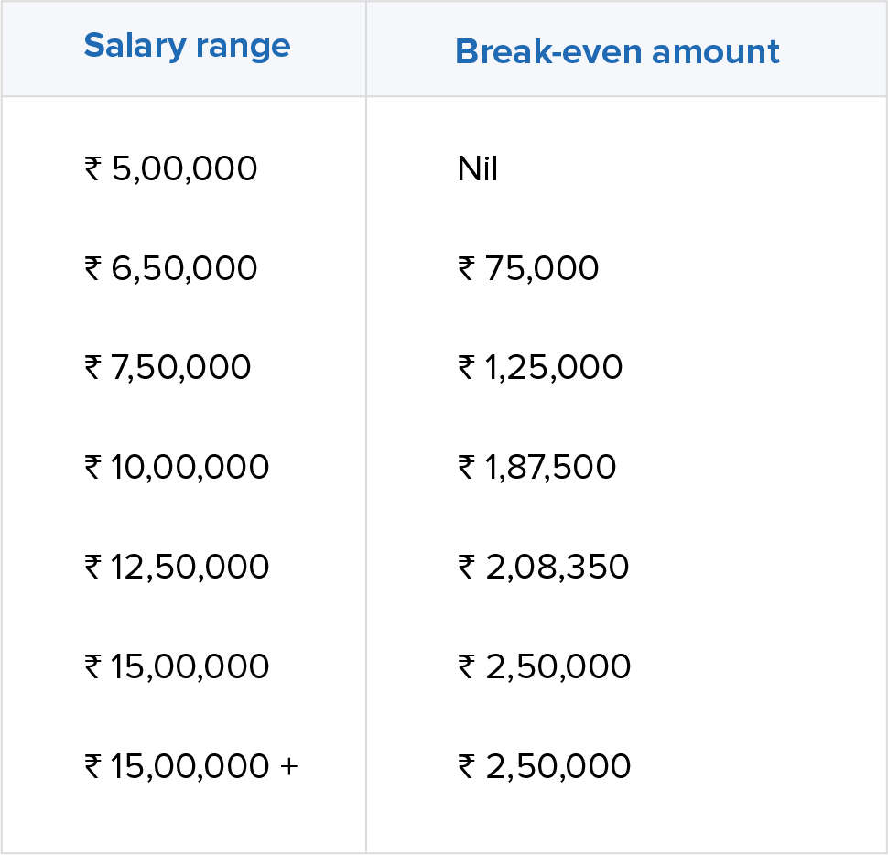Click the rupee symbol before 2,08,350
The width and height of the screenshot is (888, 855).
tap(466, 567)
